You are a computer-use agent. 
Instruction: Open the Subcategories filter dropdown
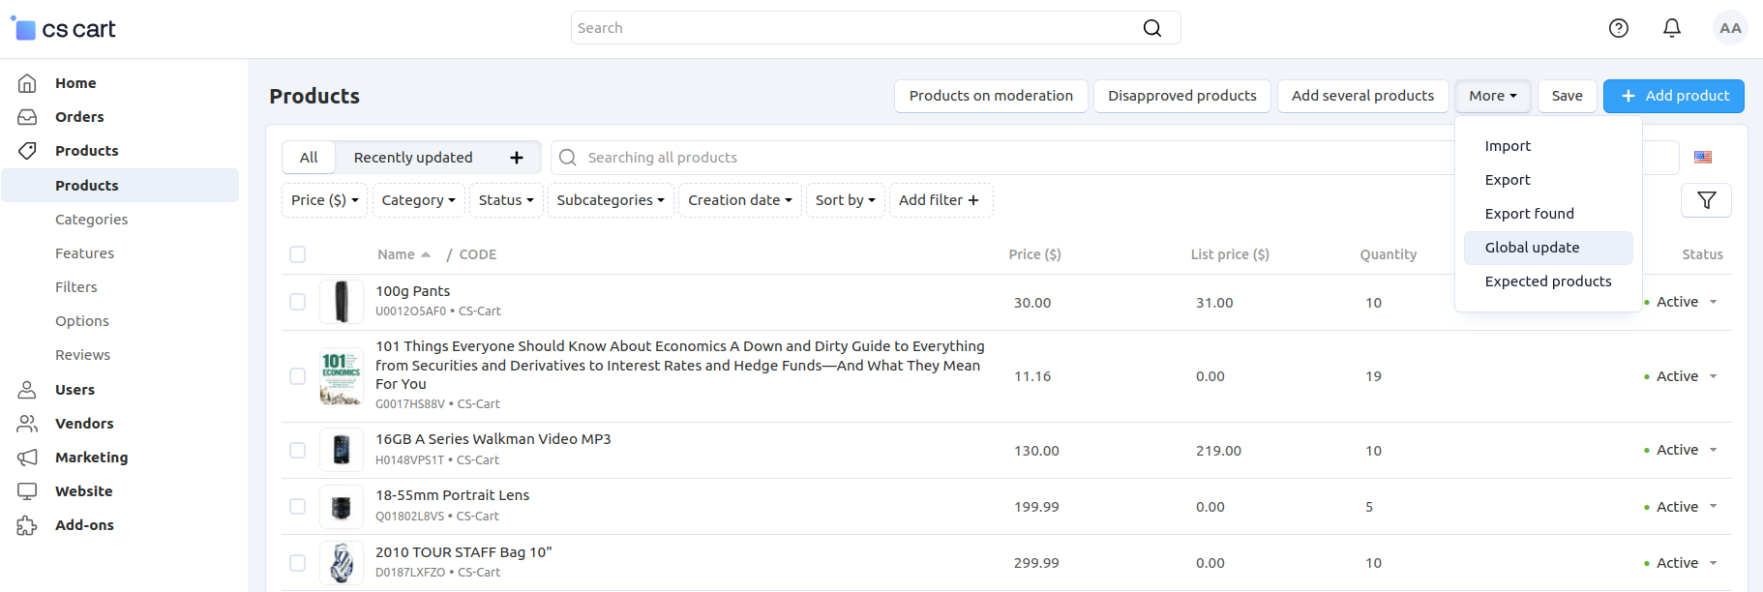coord(611,200)
